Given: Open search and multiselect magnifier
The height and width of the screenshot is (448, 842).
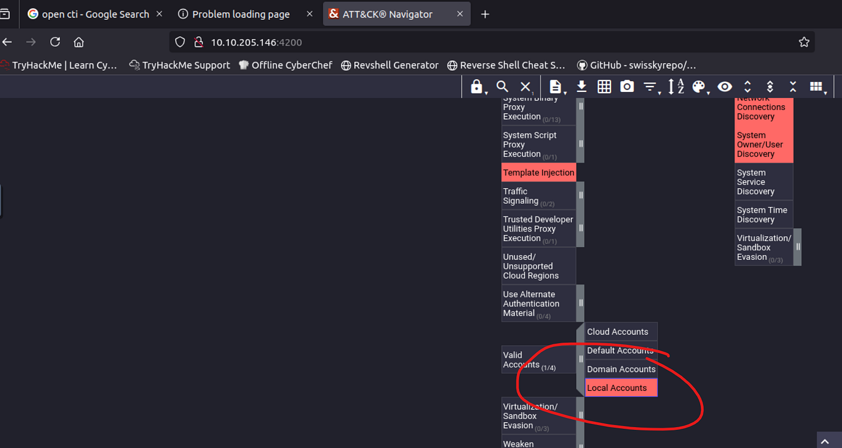Looking at the screenshot, I should tap(503, 87).
